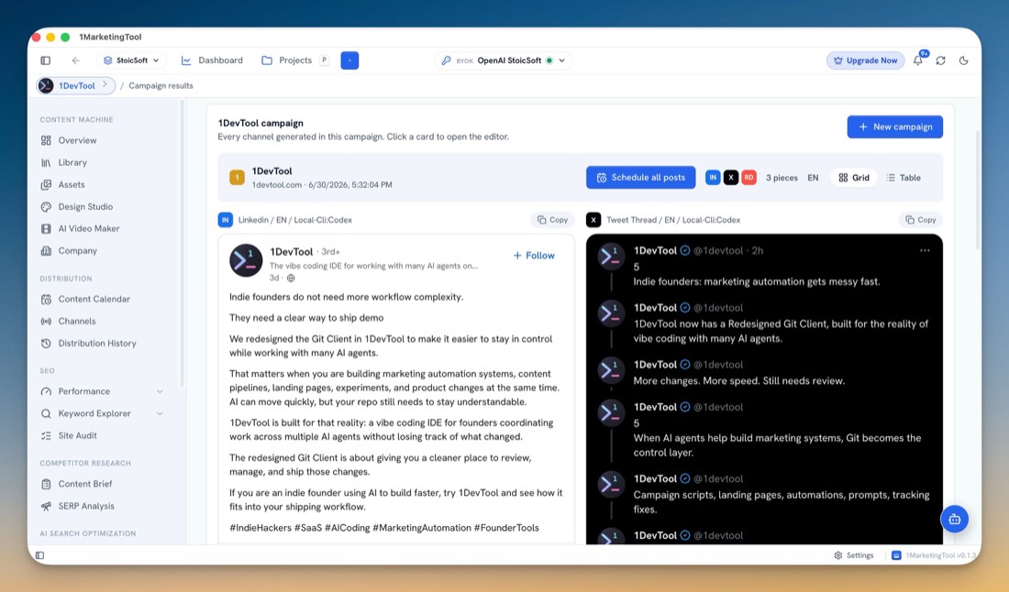The width and height of the screenshot is (1009, 592).
Task: Click the AI Video Maker film icon
Action: pos(47,228)
